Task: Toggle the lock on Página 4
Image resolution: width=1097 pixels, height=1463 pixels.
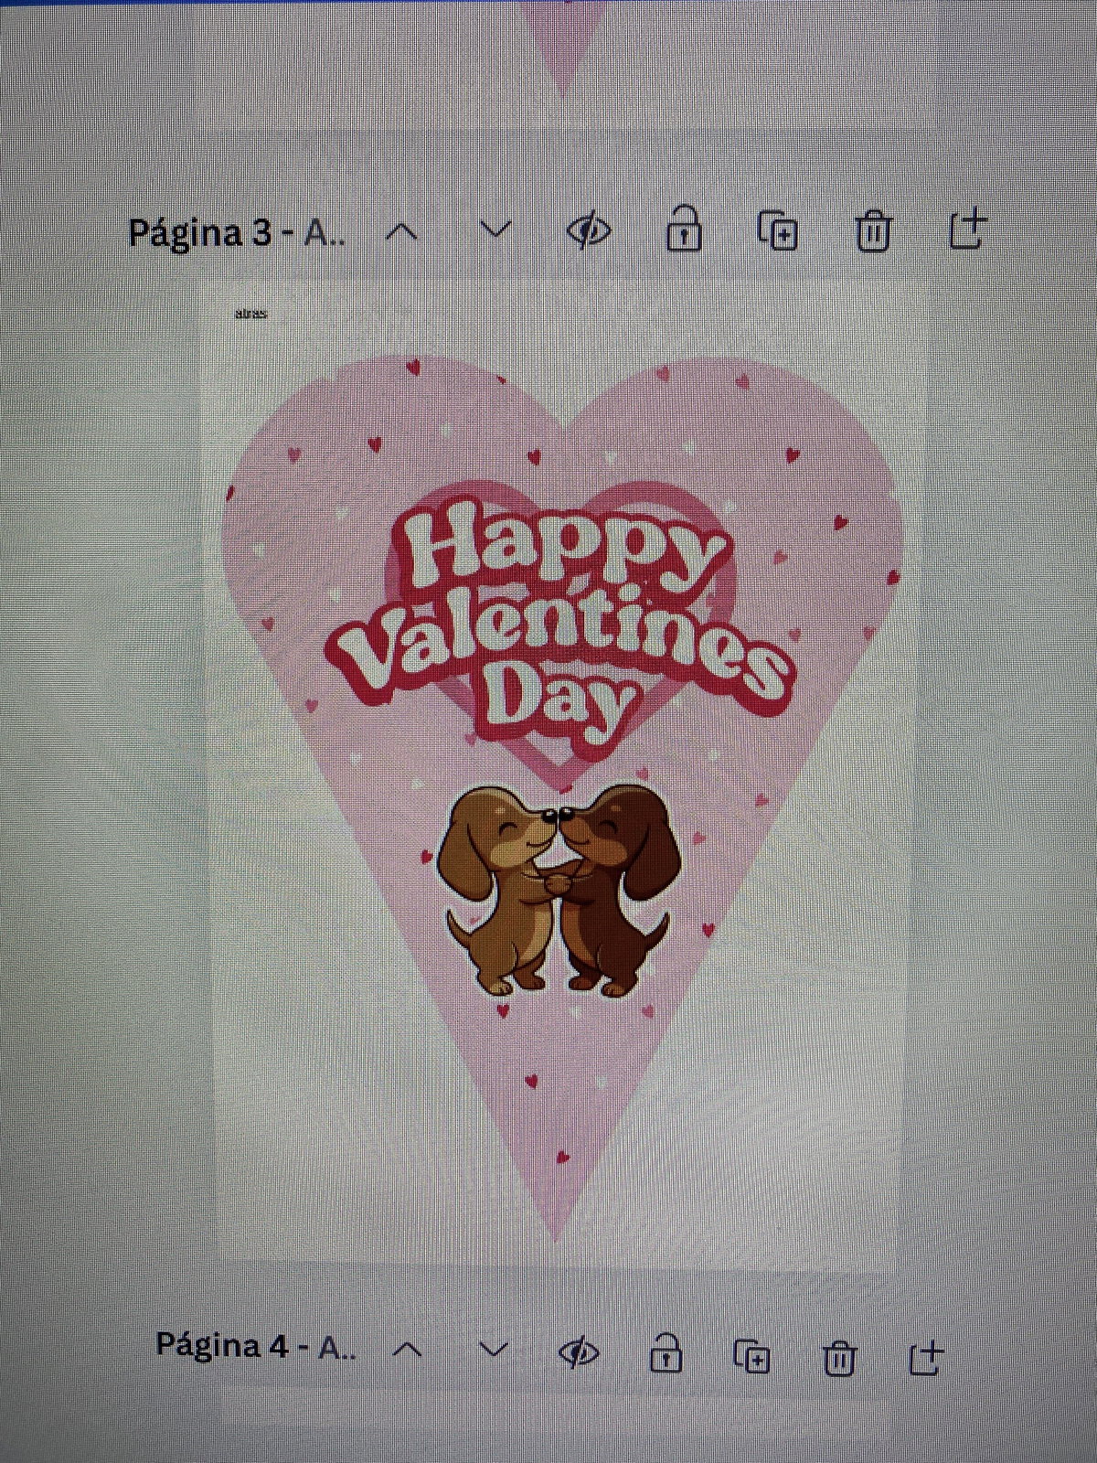Action: point(665,1353)
